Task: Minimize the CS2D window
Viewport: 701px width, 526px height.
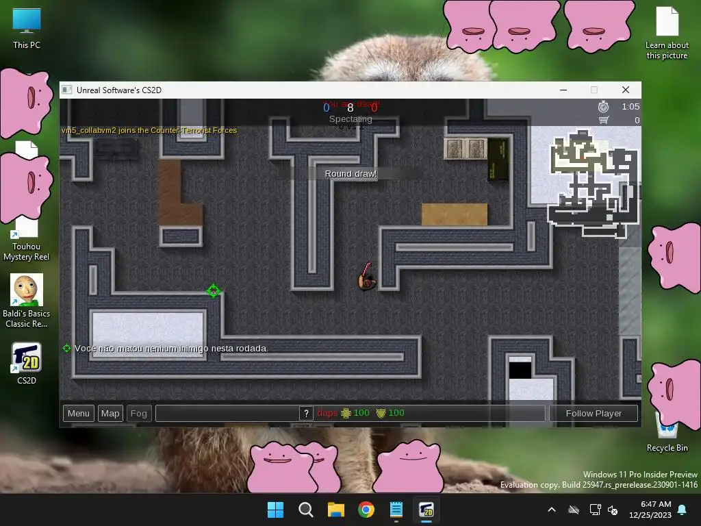Action: click(x=563, y=90)
